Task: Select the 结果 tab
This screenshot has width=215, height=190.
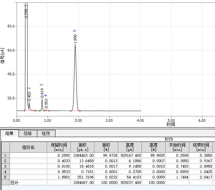Action: (9, 133)
